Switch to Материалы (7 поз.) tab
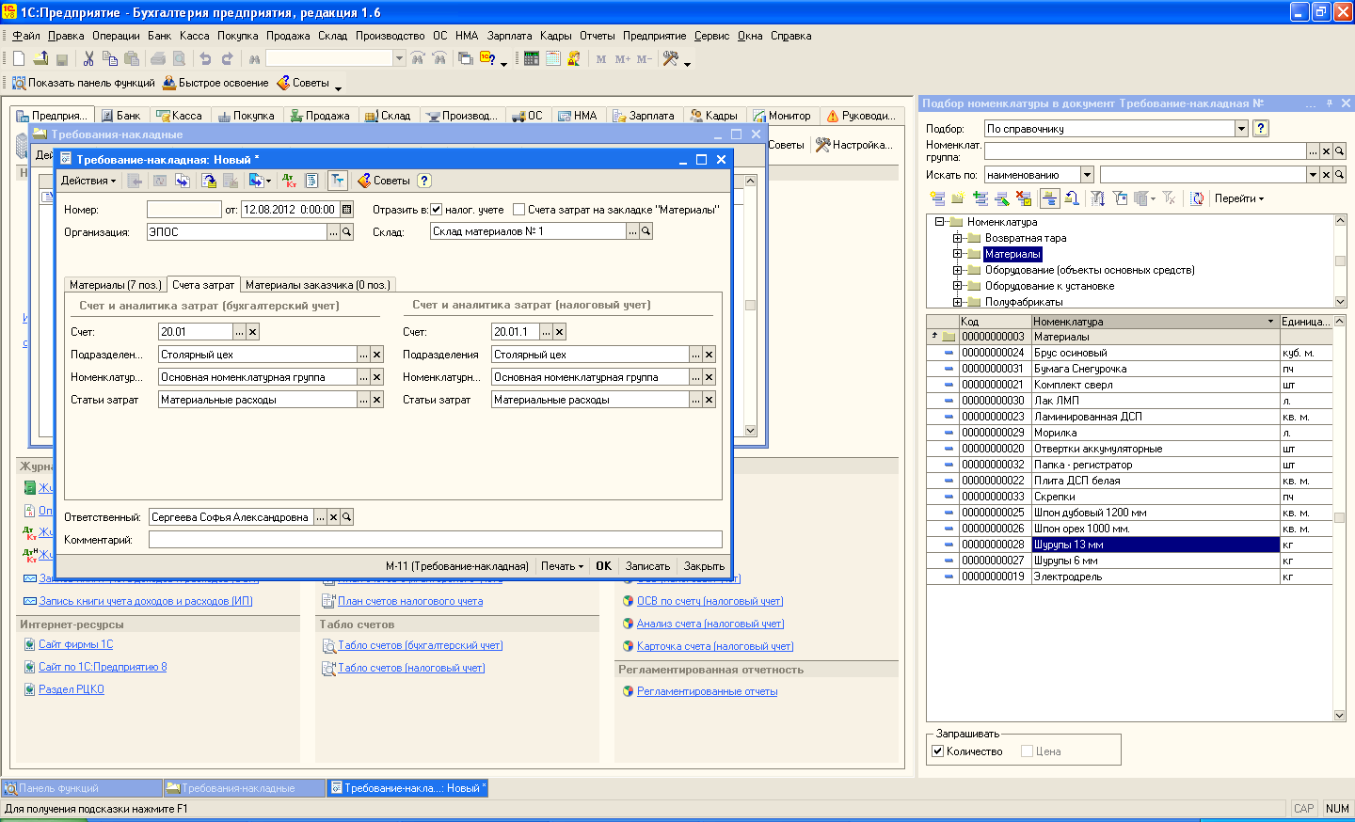The image size is (1355, 822). (116, 285)
